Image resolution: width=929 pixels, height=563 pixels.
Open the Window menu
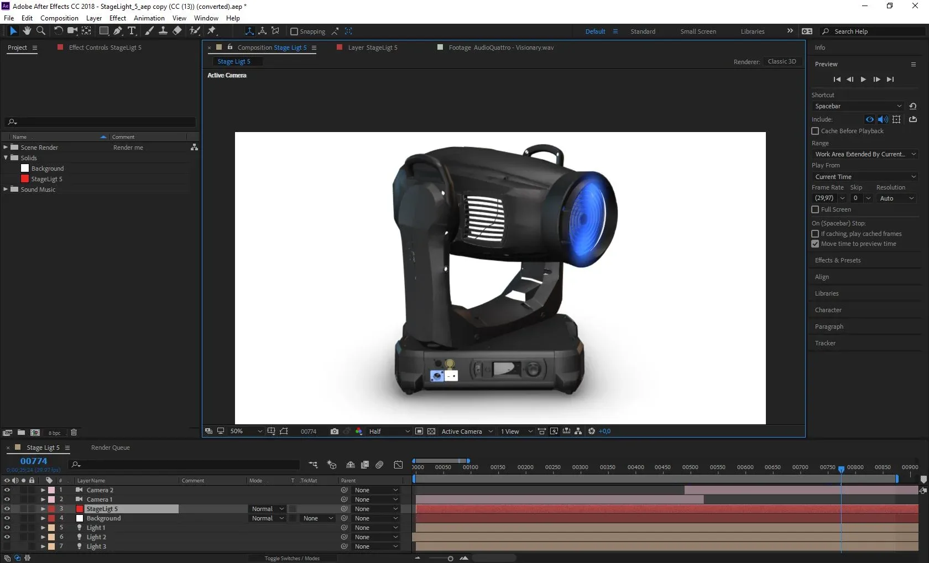click(x=206, y=18)
